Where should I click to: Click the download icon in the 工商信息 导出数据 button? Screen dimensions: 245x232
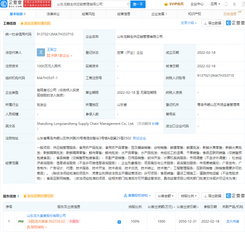pyautogui.click(x=205, y=23)
